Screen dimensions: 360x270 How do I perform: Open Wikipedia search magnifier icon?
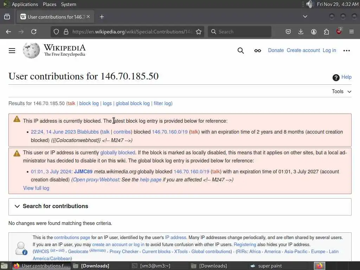240,51
